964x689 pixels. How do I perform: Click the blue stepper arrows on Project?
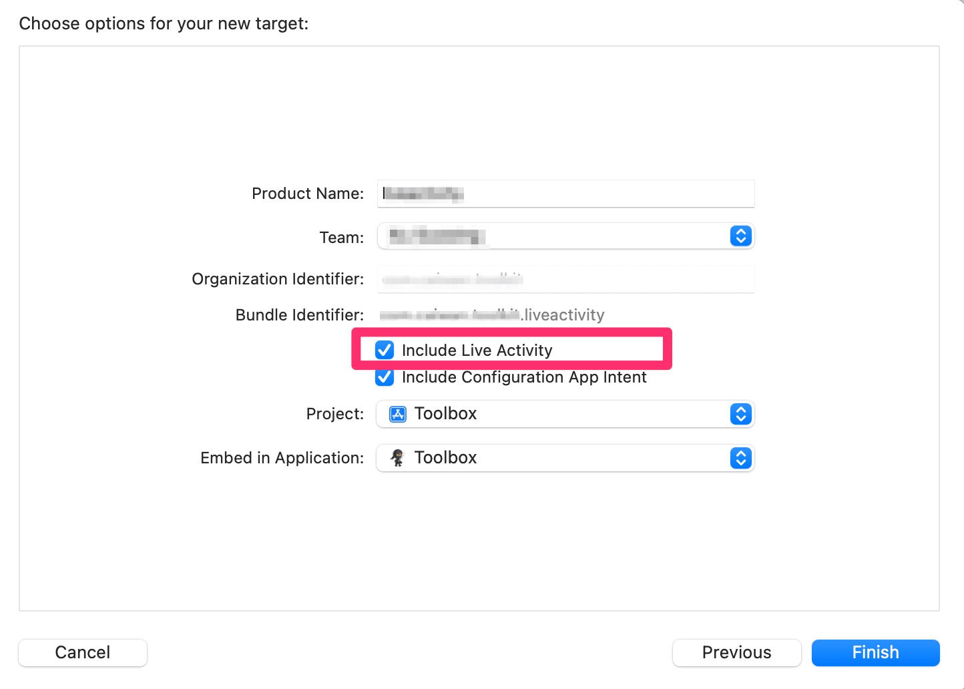point(740,414)
